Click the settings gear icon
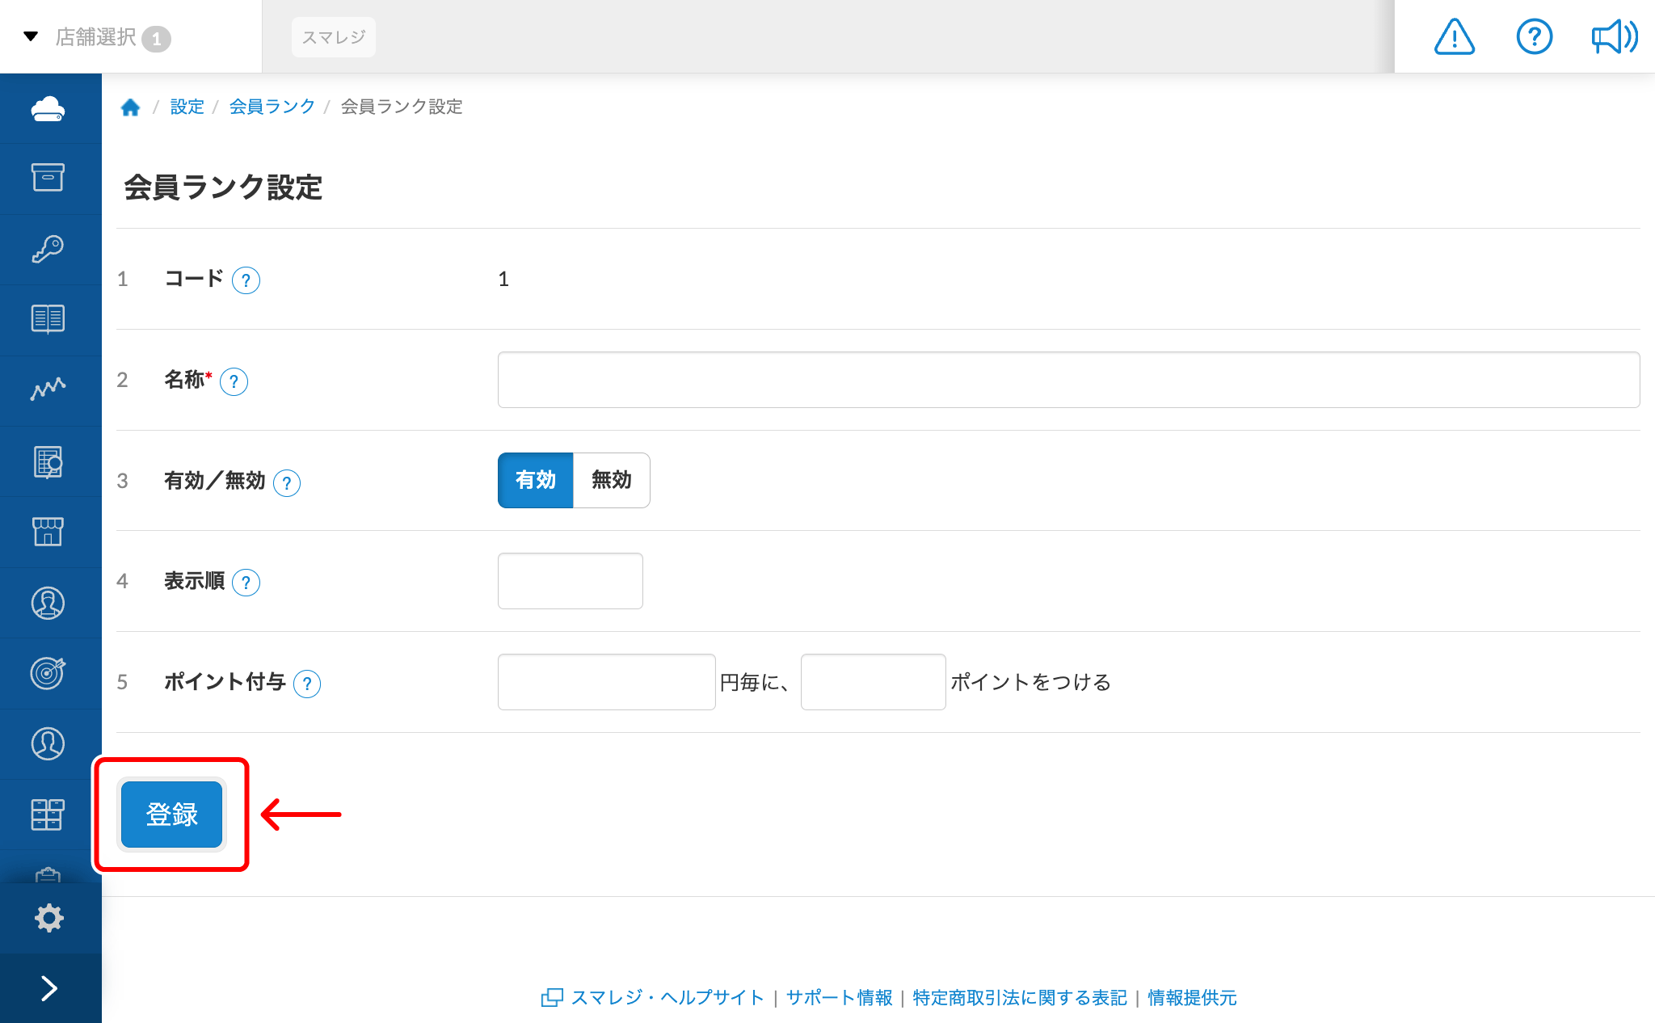The width and height of the screenshot is (1655, 1023). click(x=50, y=917)
